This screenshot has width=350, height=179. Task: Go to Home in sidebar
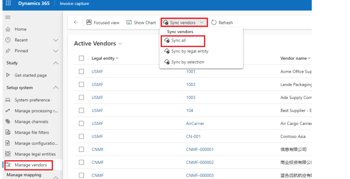point(20,29)
